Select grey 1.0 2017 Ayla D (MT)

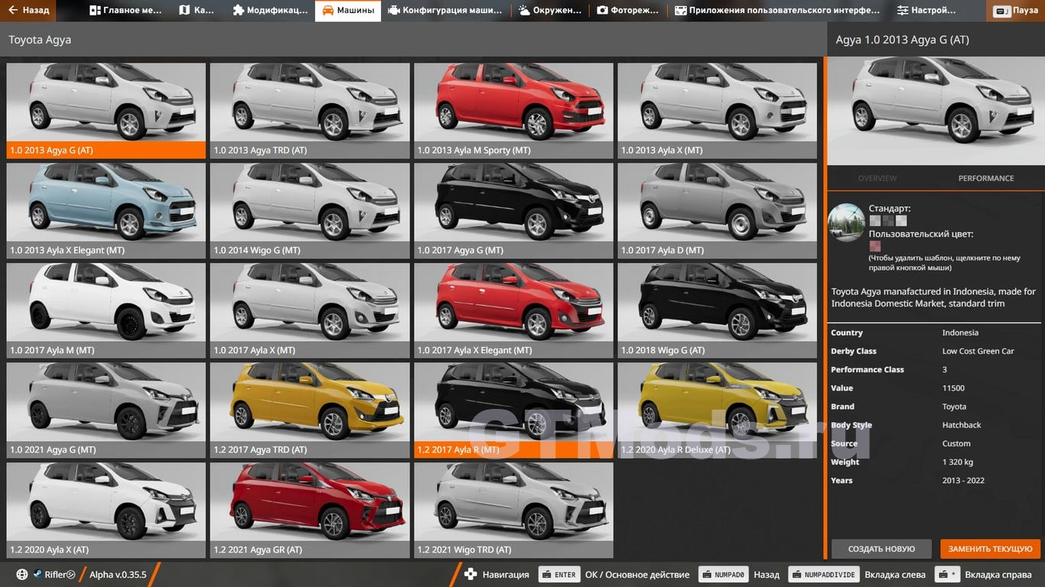click(718, 211)
